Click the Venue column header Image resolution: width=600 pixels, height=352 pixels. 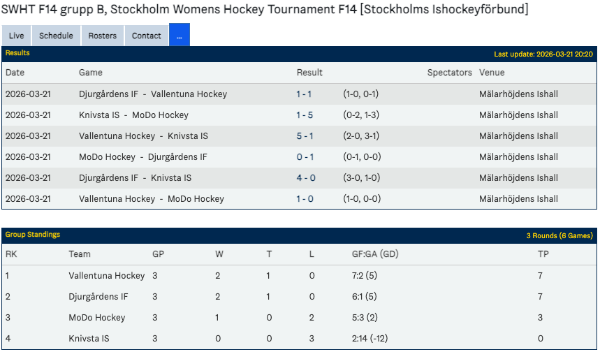click(x=492, y=73)
